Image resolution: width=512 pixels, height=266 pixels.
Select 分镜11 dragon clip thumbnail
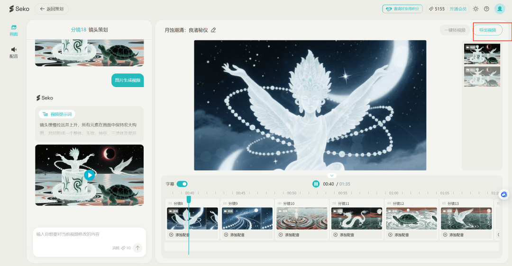click(357, 218)
